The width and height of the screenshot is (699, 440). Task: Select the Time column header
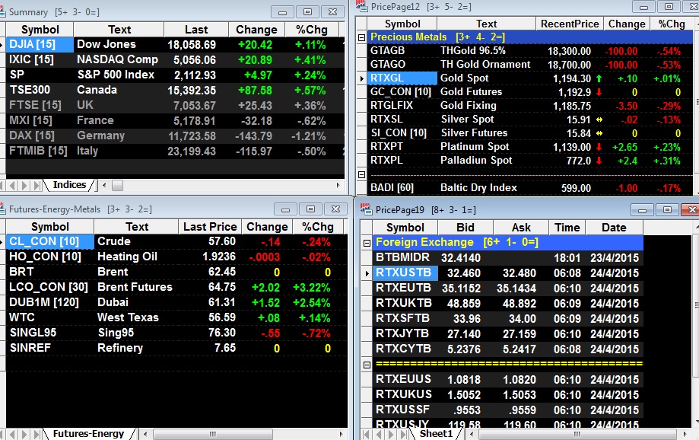pos(567,228)
